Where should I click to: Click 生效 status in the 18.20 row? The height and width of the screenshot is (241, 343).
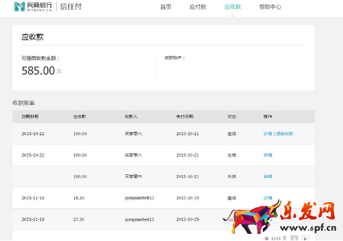(232, 198)
